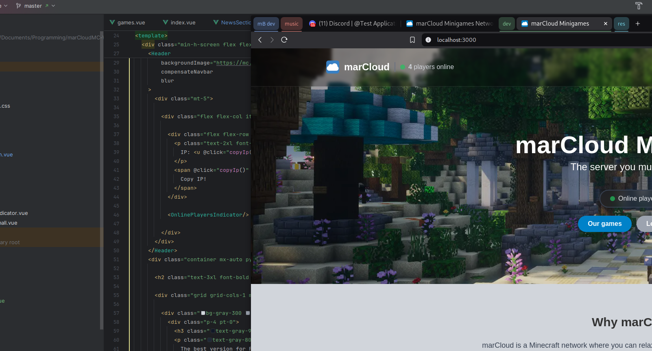Click the marCloud brand name in the navbar

[366, 67]
